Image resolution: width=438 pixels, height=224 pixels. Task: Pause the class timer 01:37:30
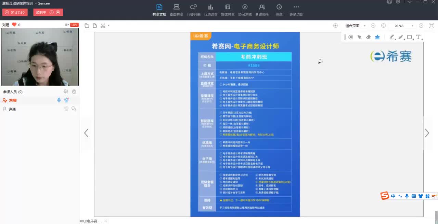pos(7,12)
